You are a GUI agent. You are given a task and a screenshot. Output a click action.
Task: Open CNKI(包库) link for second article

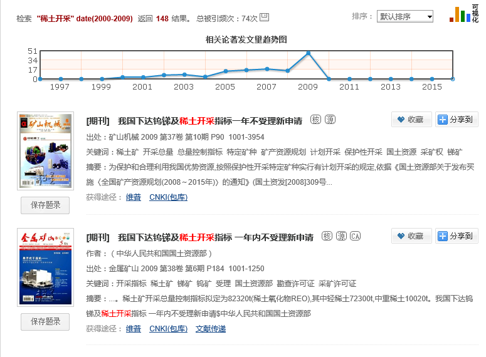click(168, 328)
